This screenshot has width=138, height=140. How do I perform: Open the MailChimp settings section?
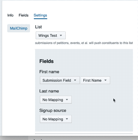[x=19, y=28]
